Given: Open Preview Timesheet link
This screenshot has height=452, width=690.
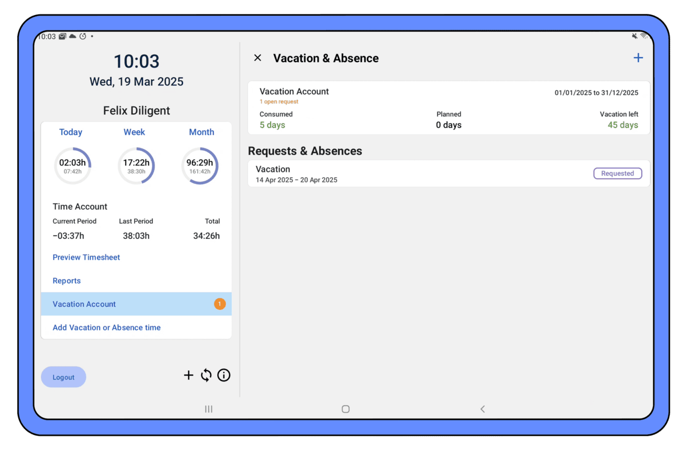Looking at the screenshot, I should click(86, 258).
